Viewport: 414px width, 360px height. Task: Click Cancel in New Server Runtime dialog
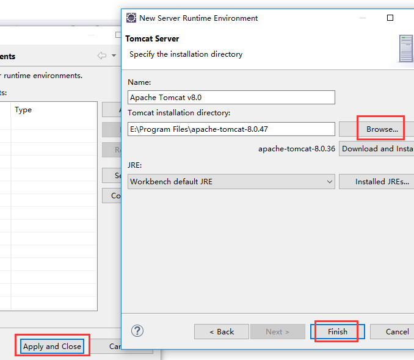click(393, 331)
